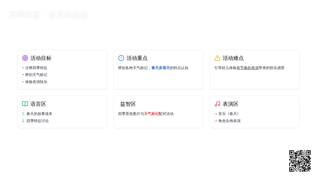Click numbered item 春天的故事读本

coord(39,114)
